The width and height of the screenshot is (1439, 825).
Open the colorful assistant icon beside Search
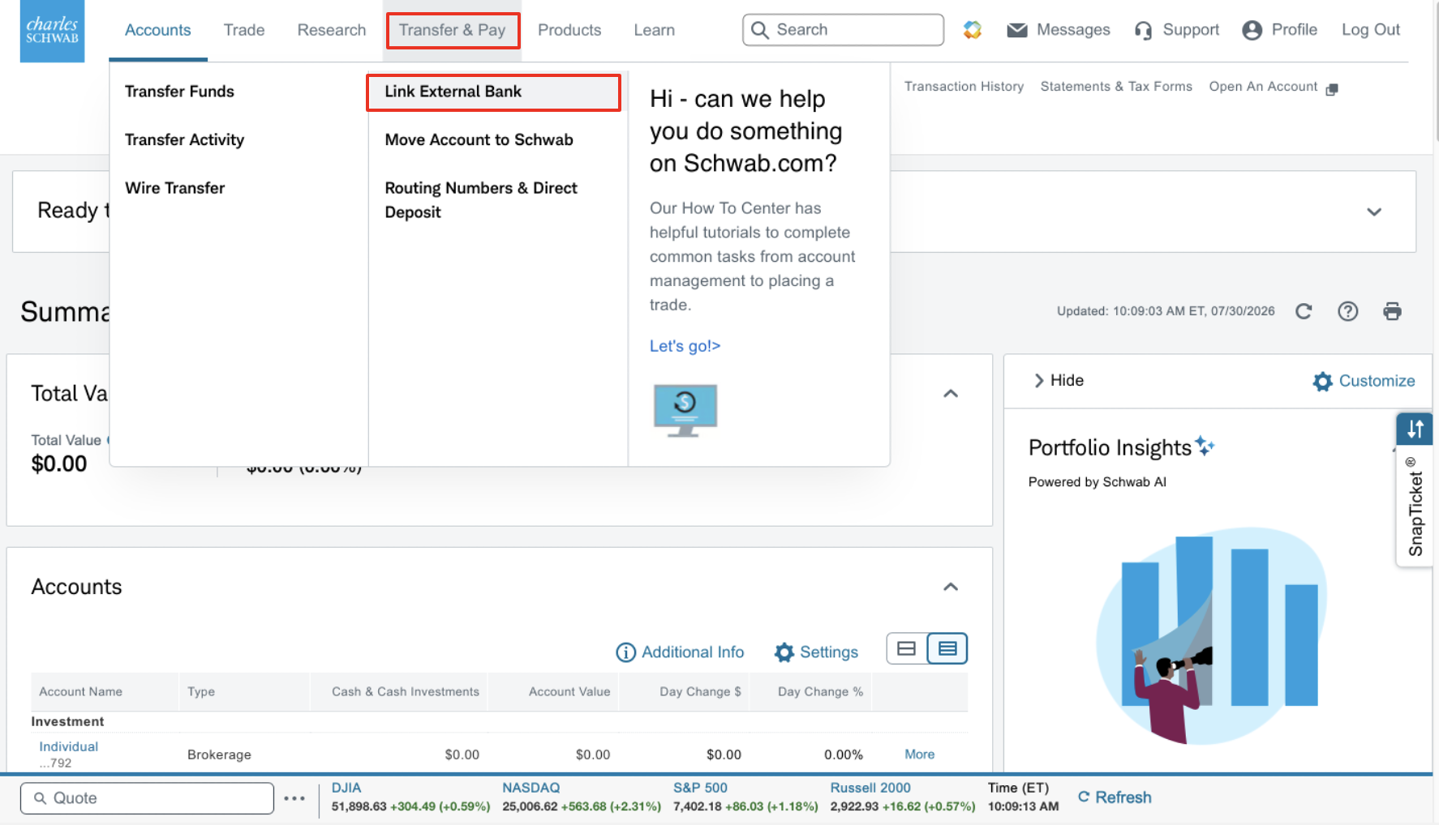[x=972, y=30]
